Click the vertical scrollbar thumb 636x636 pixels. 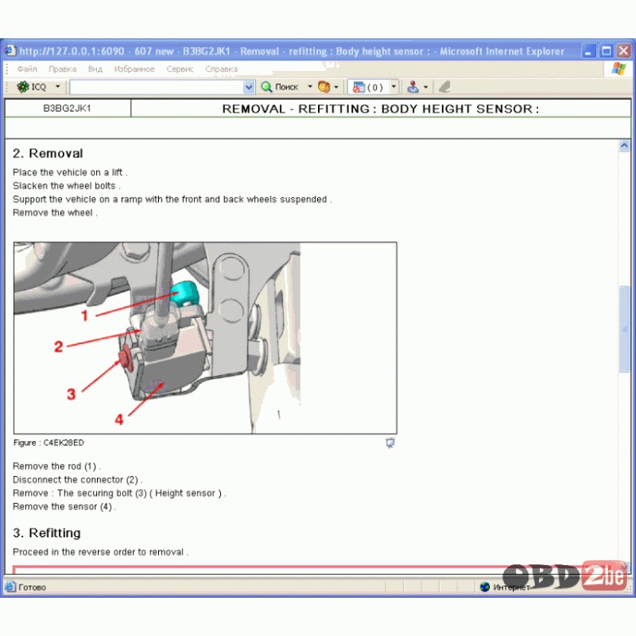625,329
